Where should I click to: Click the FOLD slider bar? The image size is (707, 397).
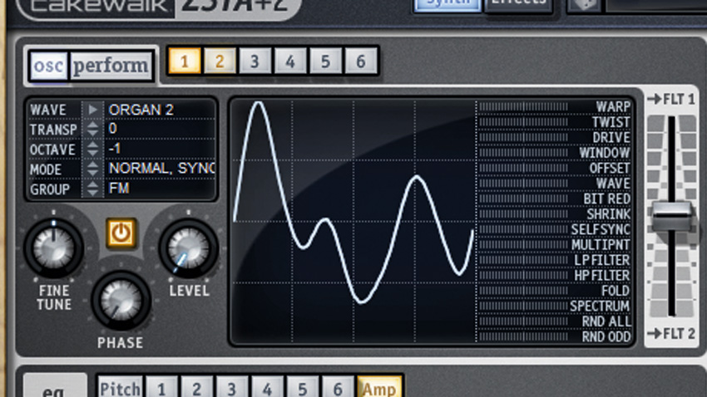pyautogui.click(x=523, y=291)
